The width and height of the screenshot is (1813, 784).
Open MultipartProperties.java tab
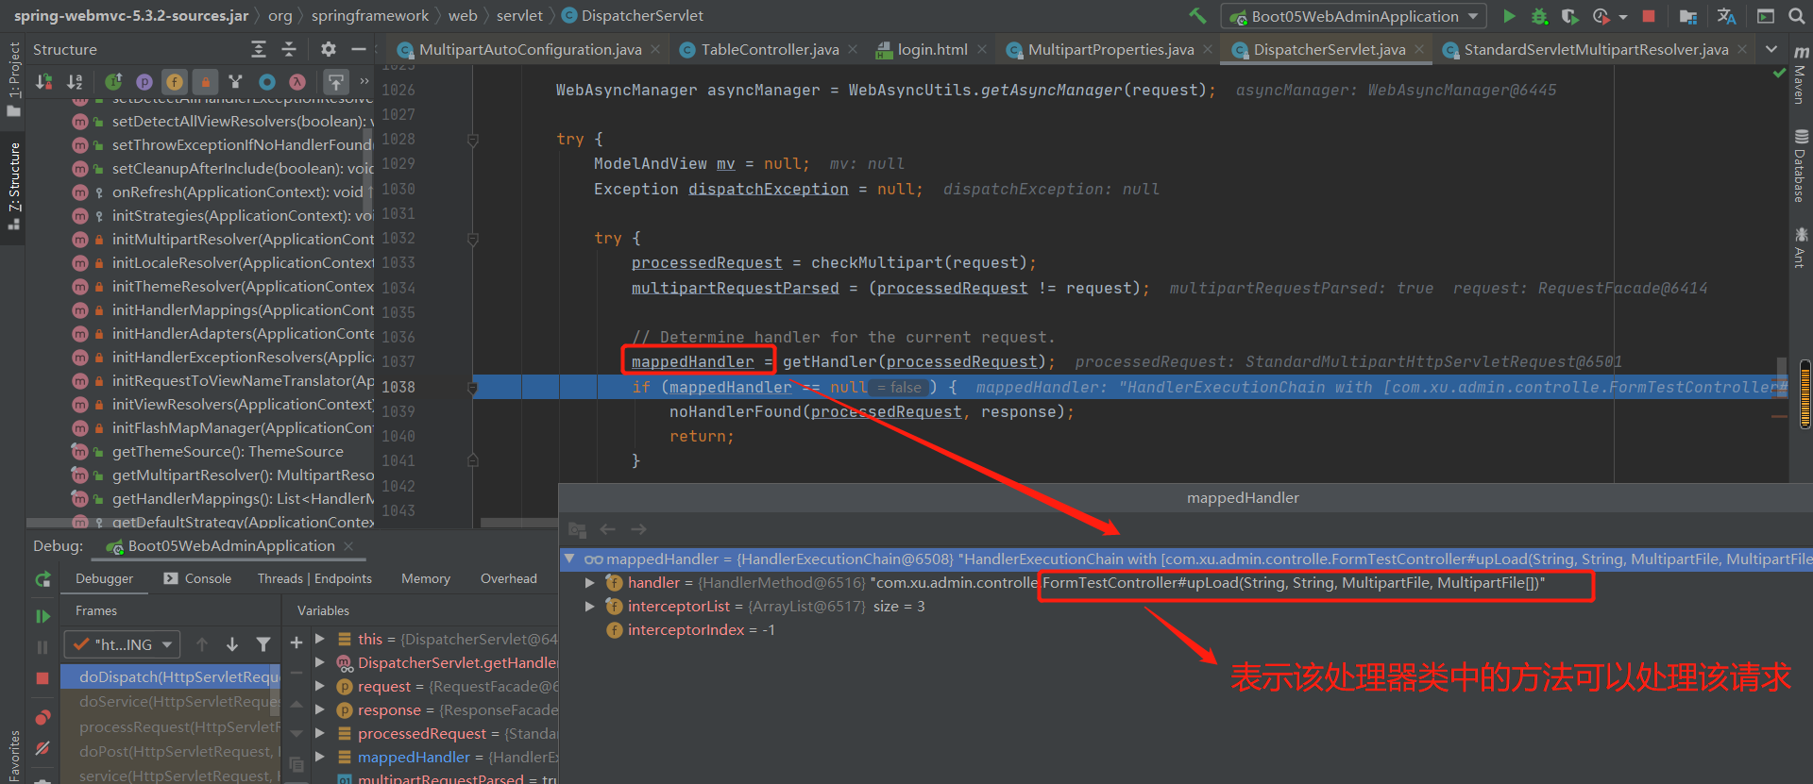[x=1110, y=49]
